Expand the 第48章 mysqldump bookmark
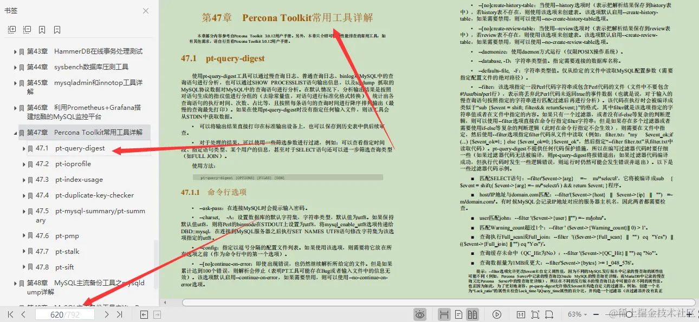699x322 pixels. 15,283
